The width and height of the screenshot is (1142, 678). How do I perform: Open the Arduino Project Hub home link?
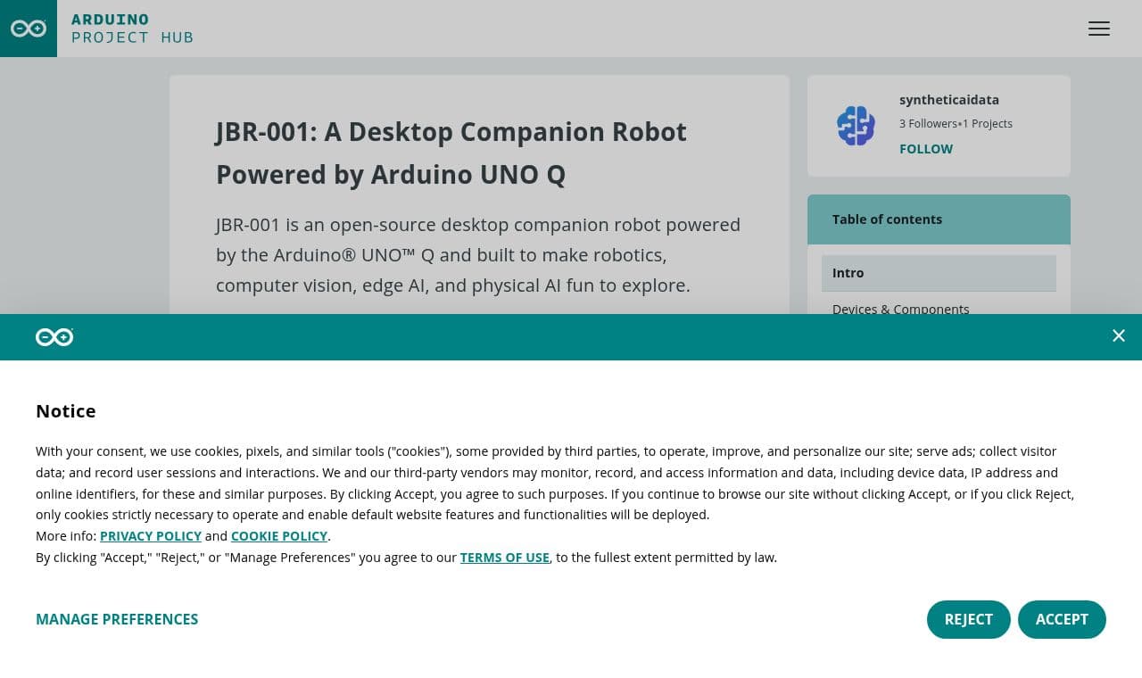132,29
